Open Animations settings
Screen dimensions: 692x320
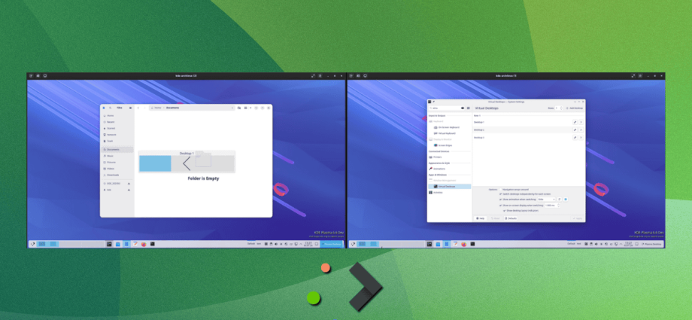(449, 169)
